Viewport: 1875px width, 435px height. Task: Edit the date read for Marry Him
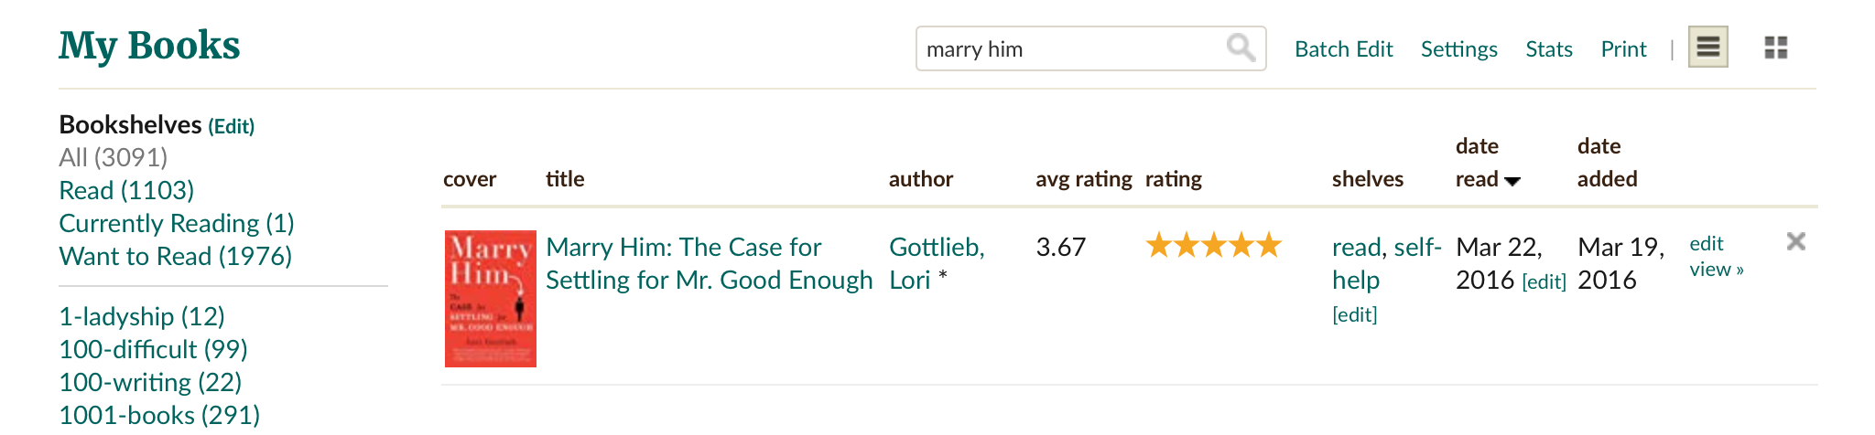tap(1544, 282)
